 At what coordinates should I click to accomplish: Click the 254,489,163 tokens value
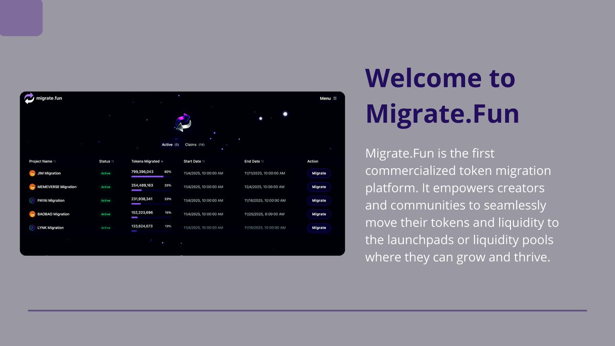click(142, 185)
